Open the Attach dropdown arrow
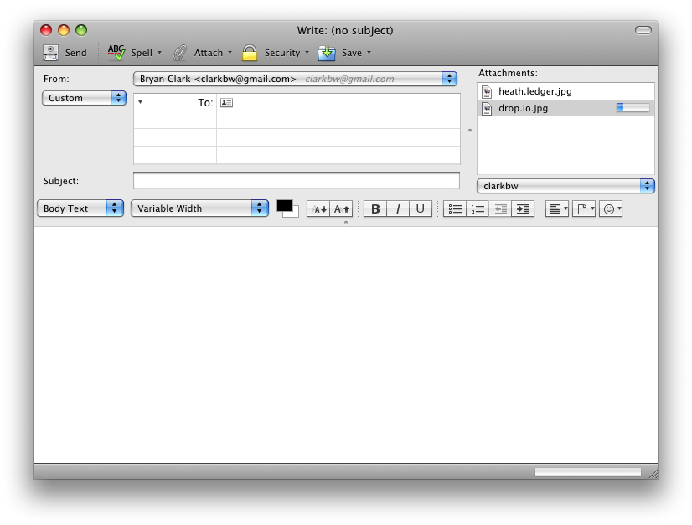 tap(230, 53)
